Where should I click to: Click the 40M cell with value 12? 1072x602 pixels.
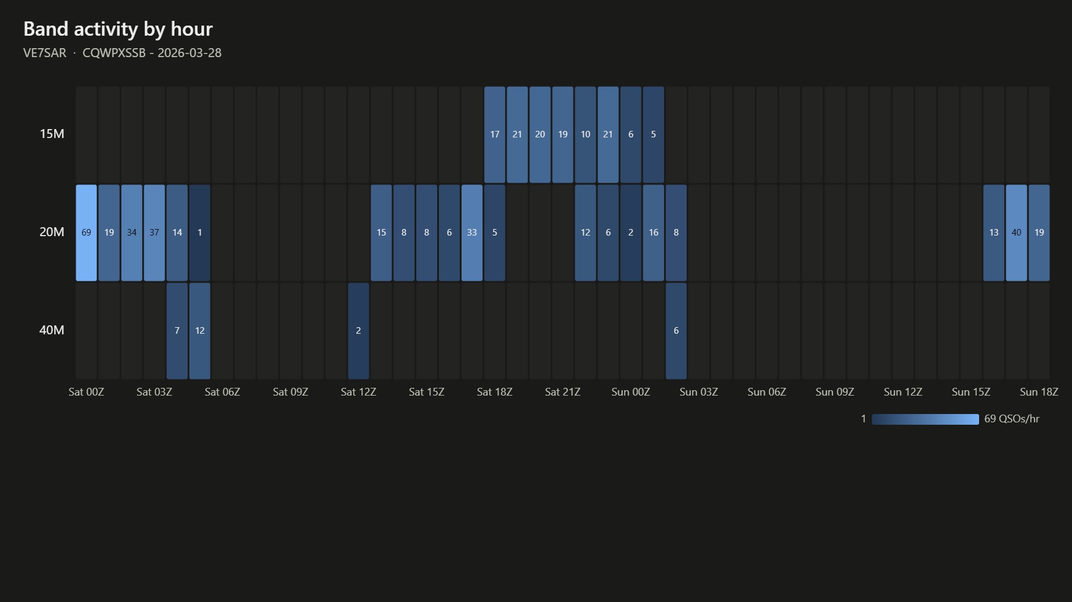tap(200, 331)
